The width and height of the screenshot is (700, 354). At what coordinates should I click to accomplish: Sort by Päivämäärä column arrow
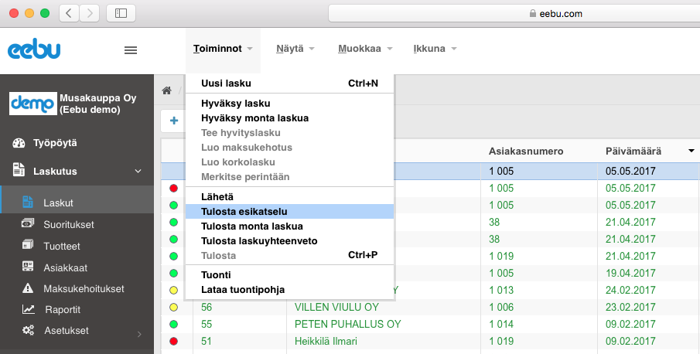pos(691,151)
